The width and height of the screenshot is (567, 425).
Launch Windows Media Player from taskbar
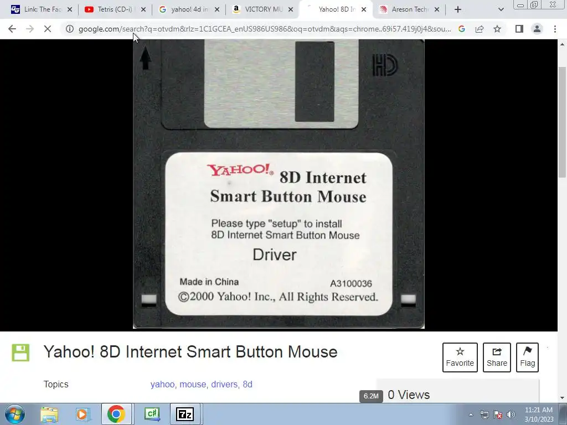[82, 414]
